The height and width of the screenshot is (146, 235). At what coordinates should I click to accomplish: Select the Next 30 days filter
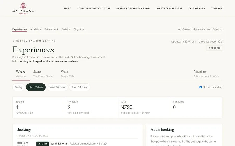(x=57, y=87)
